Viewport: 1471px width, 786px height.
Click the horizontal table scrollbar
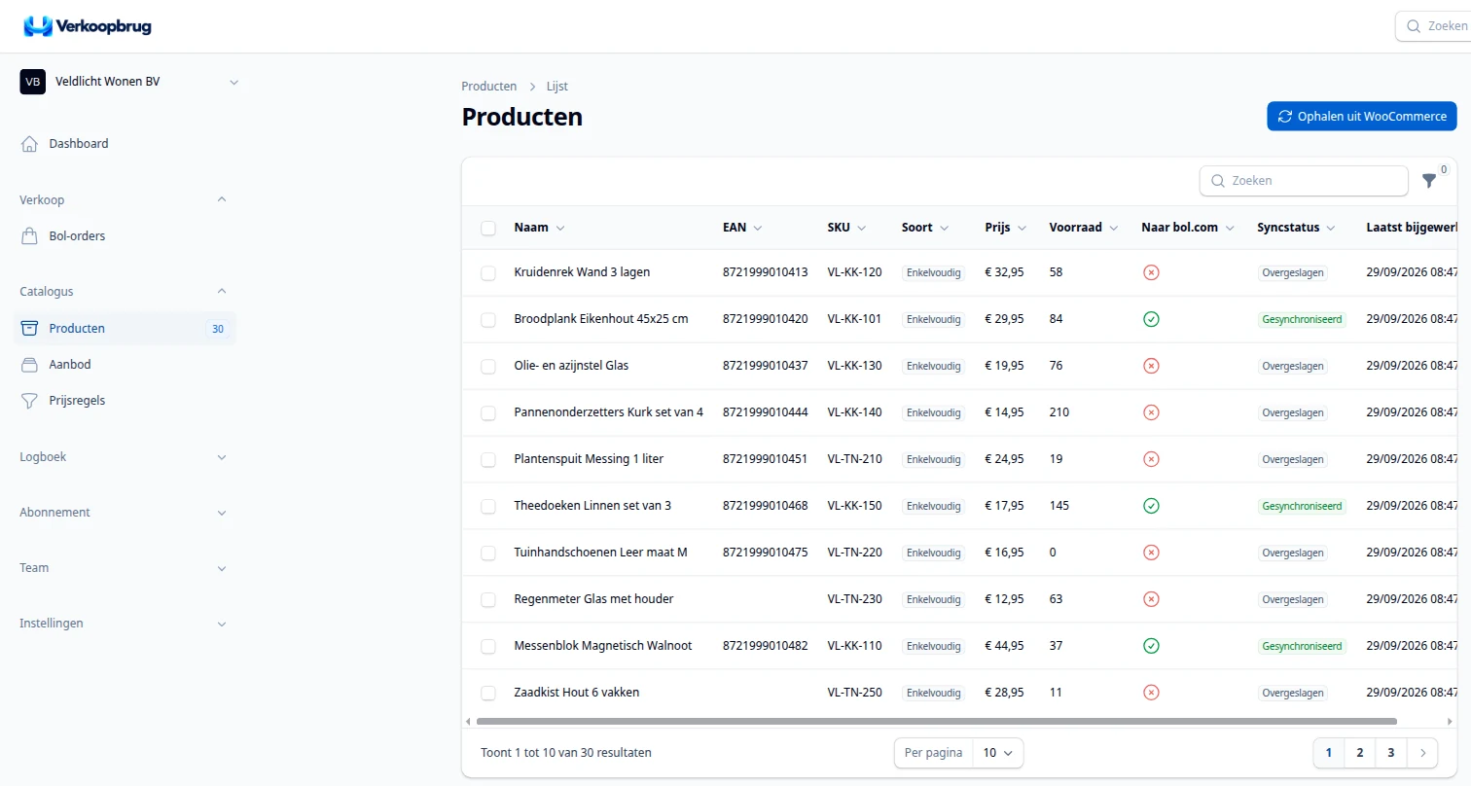[x=936, y=722]
